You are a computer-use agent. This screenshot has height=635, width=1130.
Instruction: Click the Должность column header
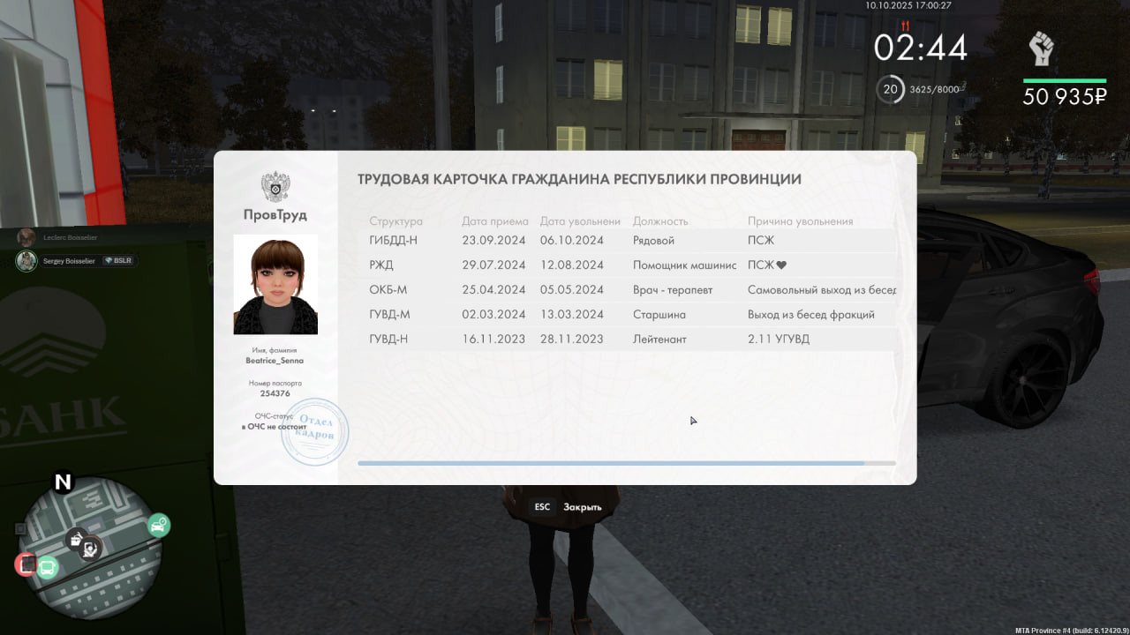(660, 221)
